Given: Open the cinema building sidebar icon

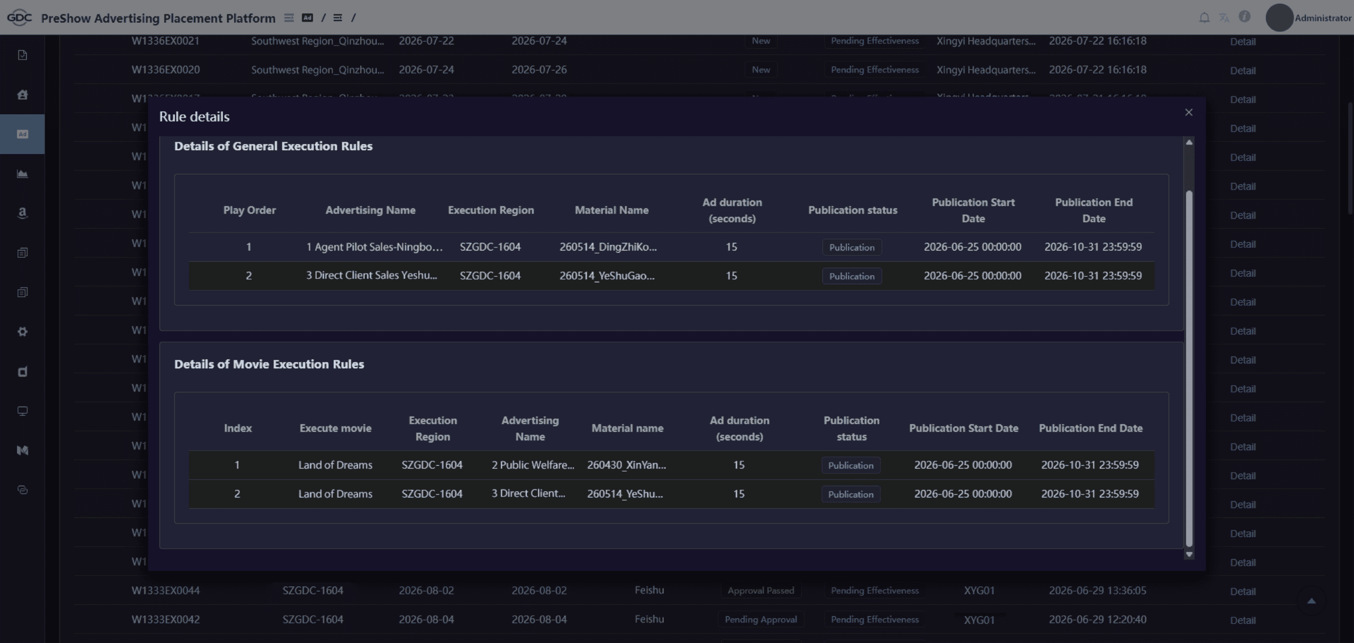Looking at the screenshot, I should click(22, 95).
